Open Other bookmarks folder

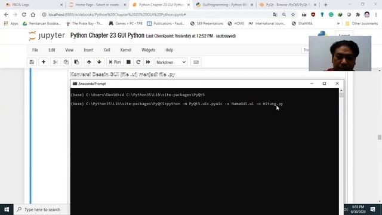362,24
